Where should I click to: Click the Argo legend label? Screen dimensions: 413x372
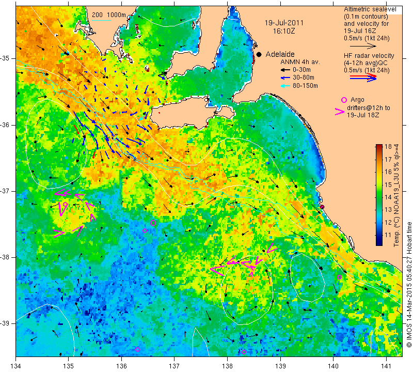pyautogui.click(x=357, y=100)
